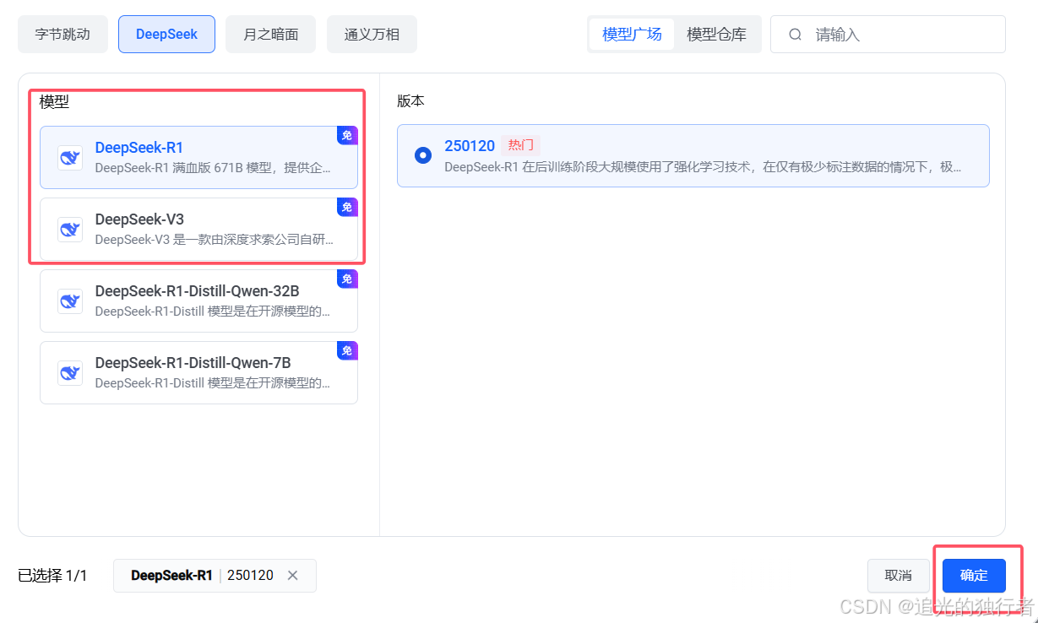
Task: Click the whale icon next to DeepSeek-V3
Action: tap(69, 229)
